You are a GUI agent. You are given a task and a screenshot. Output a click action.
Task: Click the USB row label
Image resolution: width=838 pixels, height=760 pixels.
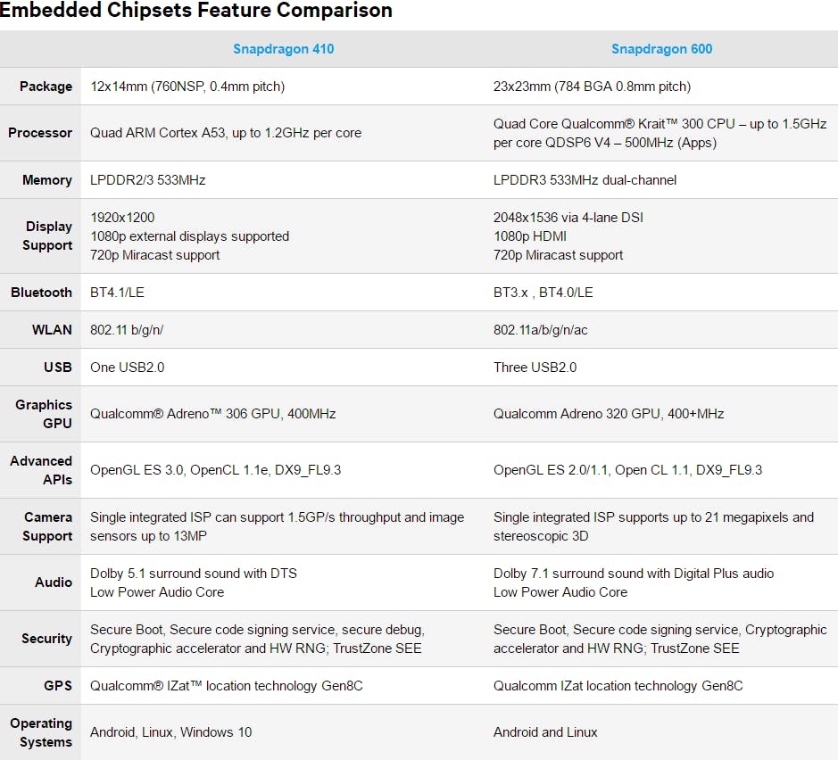(58, 368)
